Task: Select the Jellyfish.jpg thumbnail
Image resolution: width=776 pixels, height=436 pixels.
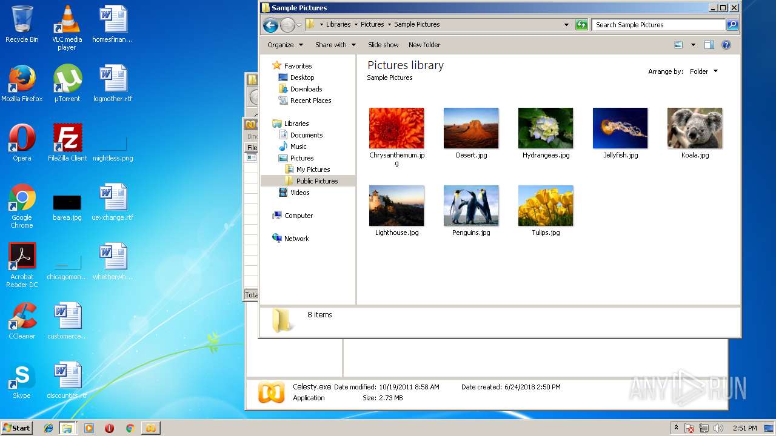Action: pos(620,128)
